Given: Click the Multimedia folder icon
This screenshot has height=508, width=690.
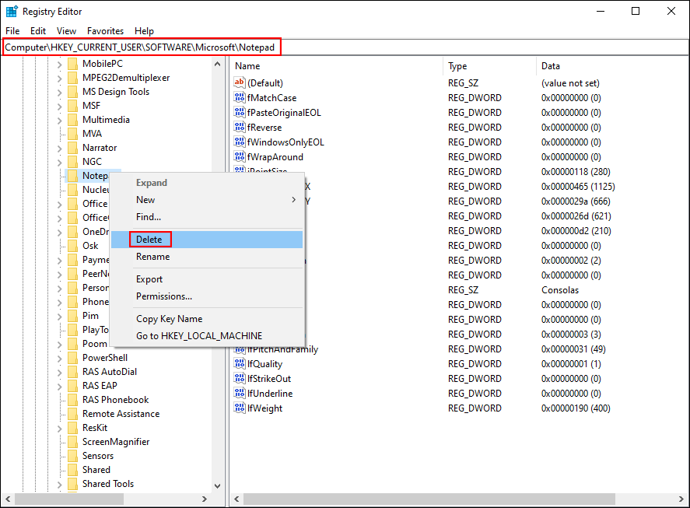Looking at the screenshot, I should click(72, 120).
